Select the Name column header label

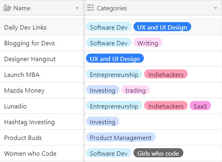coord(22,8)
